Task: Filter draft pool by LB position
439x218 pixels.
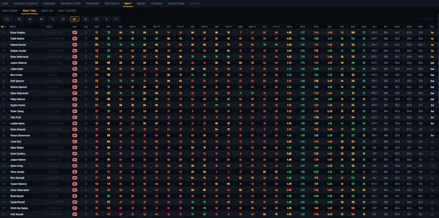Action: (85, 19)
